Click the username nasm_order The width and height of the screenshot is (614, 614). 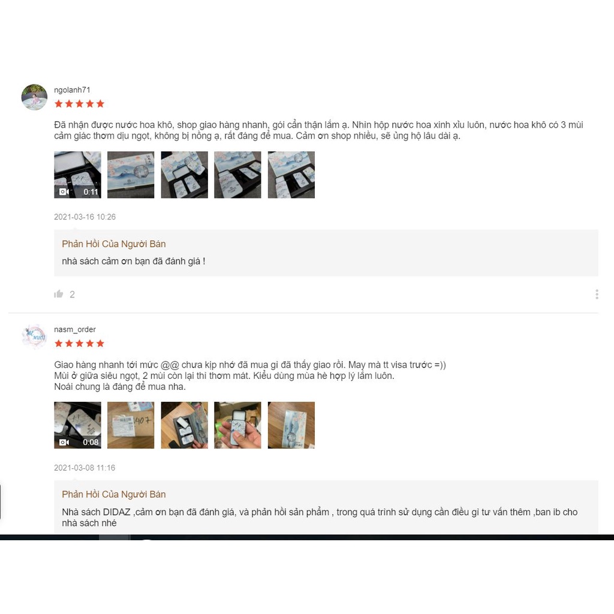[x=75, y=329]
